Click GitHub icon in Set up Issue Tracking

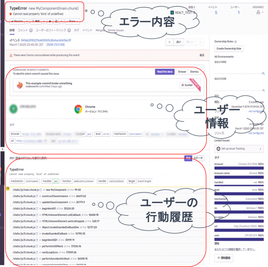[218, 149]
